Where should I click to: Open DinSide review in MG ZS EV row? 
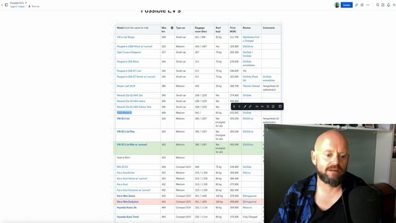click(x=247, y=167)
